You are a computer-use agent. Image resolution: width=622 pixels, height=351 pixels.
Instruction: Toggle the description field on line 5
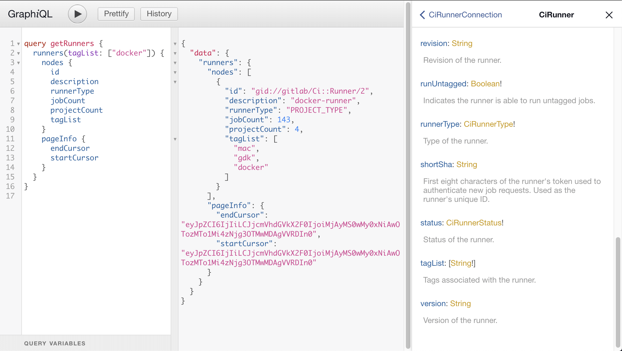[74, 82]
